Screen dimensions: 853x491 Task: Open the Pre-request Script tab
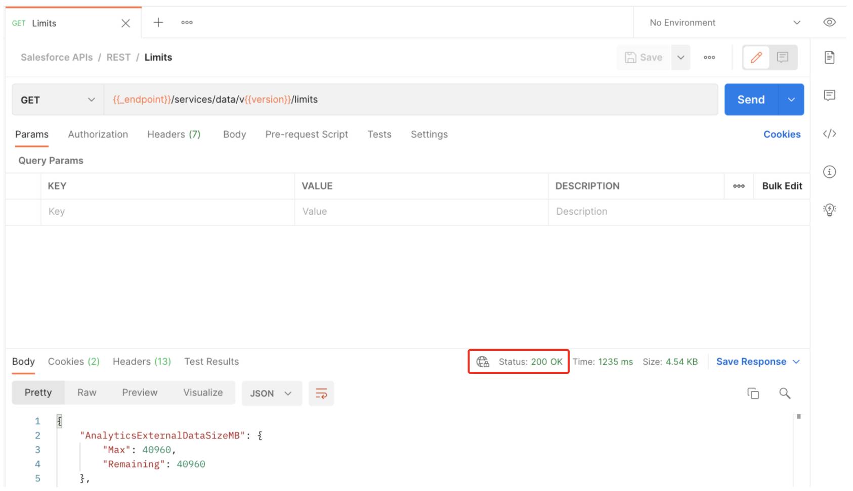click(x=307, y=134)
